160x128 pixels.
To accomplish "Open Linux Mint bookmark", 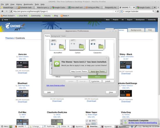I will click(22, 16).
